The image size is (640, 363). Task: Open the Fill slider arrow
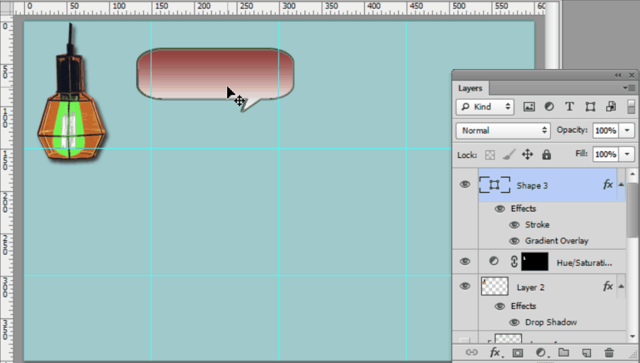[627, 154]
